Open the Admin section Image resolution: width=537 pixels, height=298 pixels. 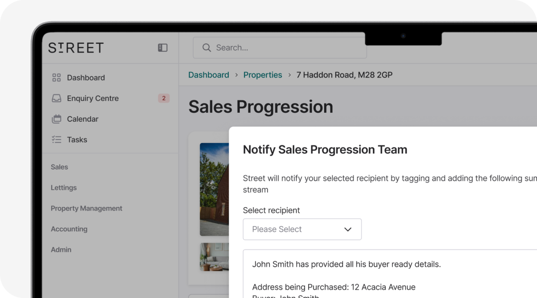[61, 249]
